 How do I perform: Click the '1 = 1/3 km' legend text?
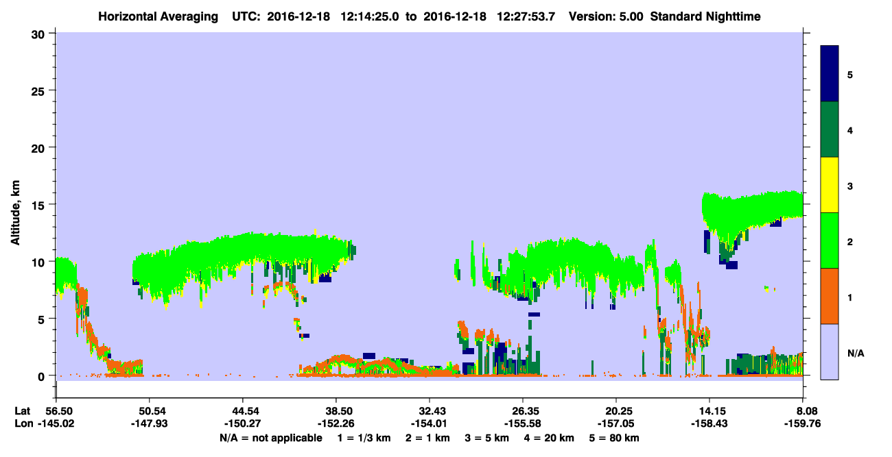point(364,438)
